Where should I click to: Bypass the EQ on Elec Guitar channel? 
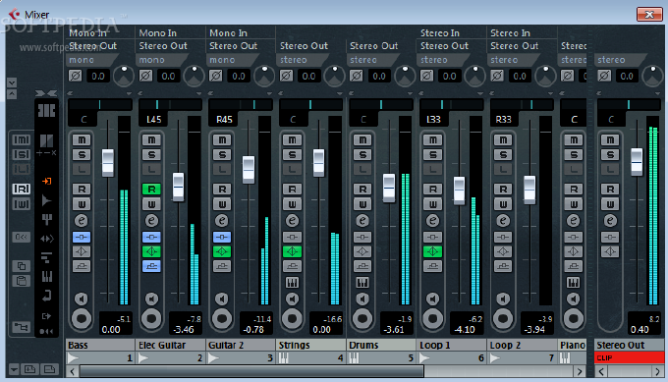point(151,251)
